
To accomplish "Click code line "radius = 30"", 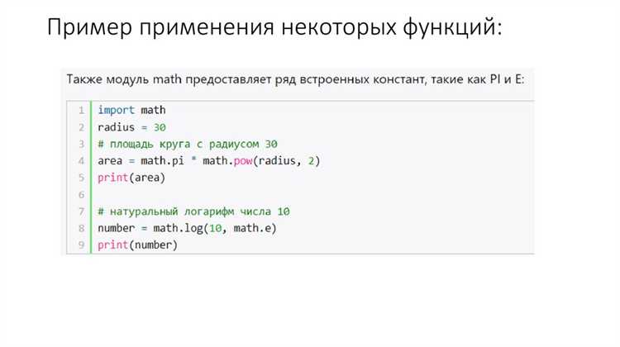I will 131,127.
